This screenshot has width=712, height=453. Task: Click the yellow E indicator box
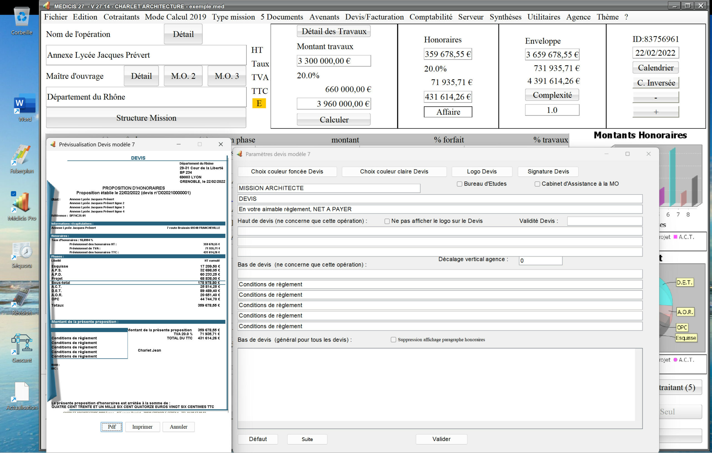[259, 103]
